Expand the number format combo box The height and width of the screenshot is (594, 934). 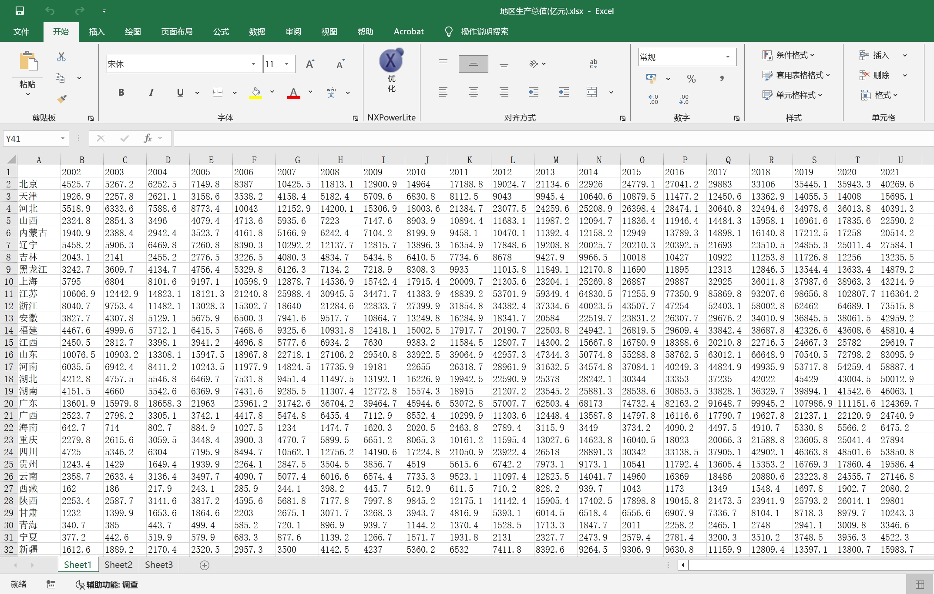[728, 57]
